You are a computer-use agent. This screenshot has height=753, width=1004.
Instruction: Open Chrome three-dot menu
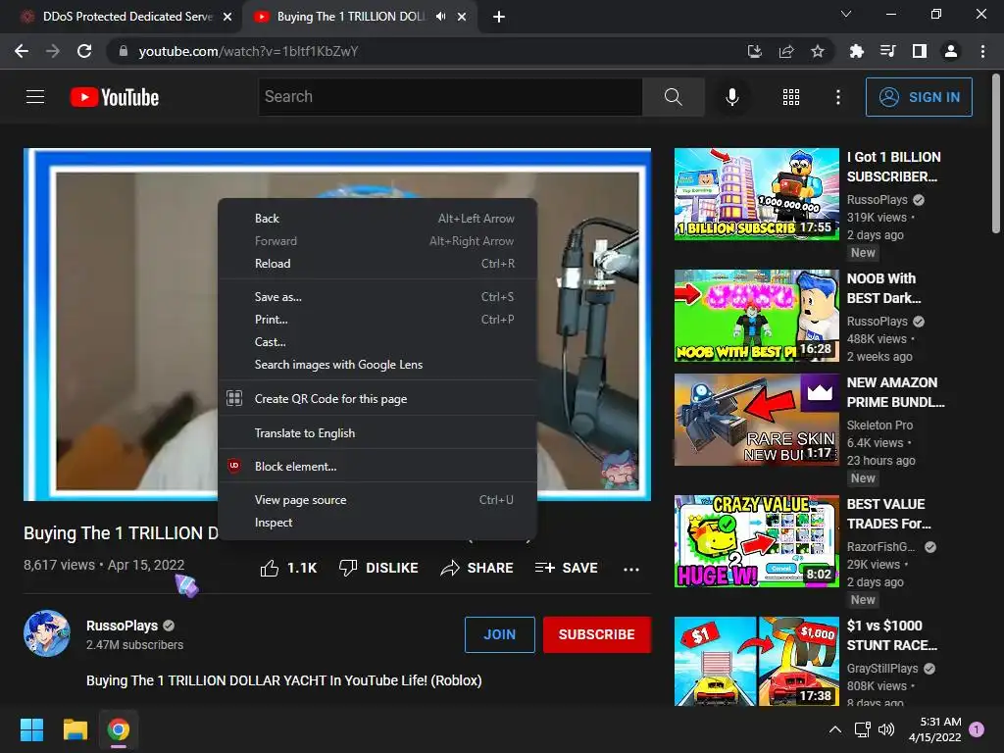coord(982,51)
